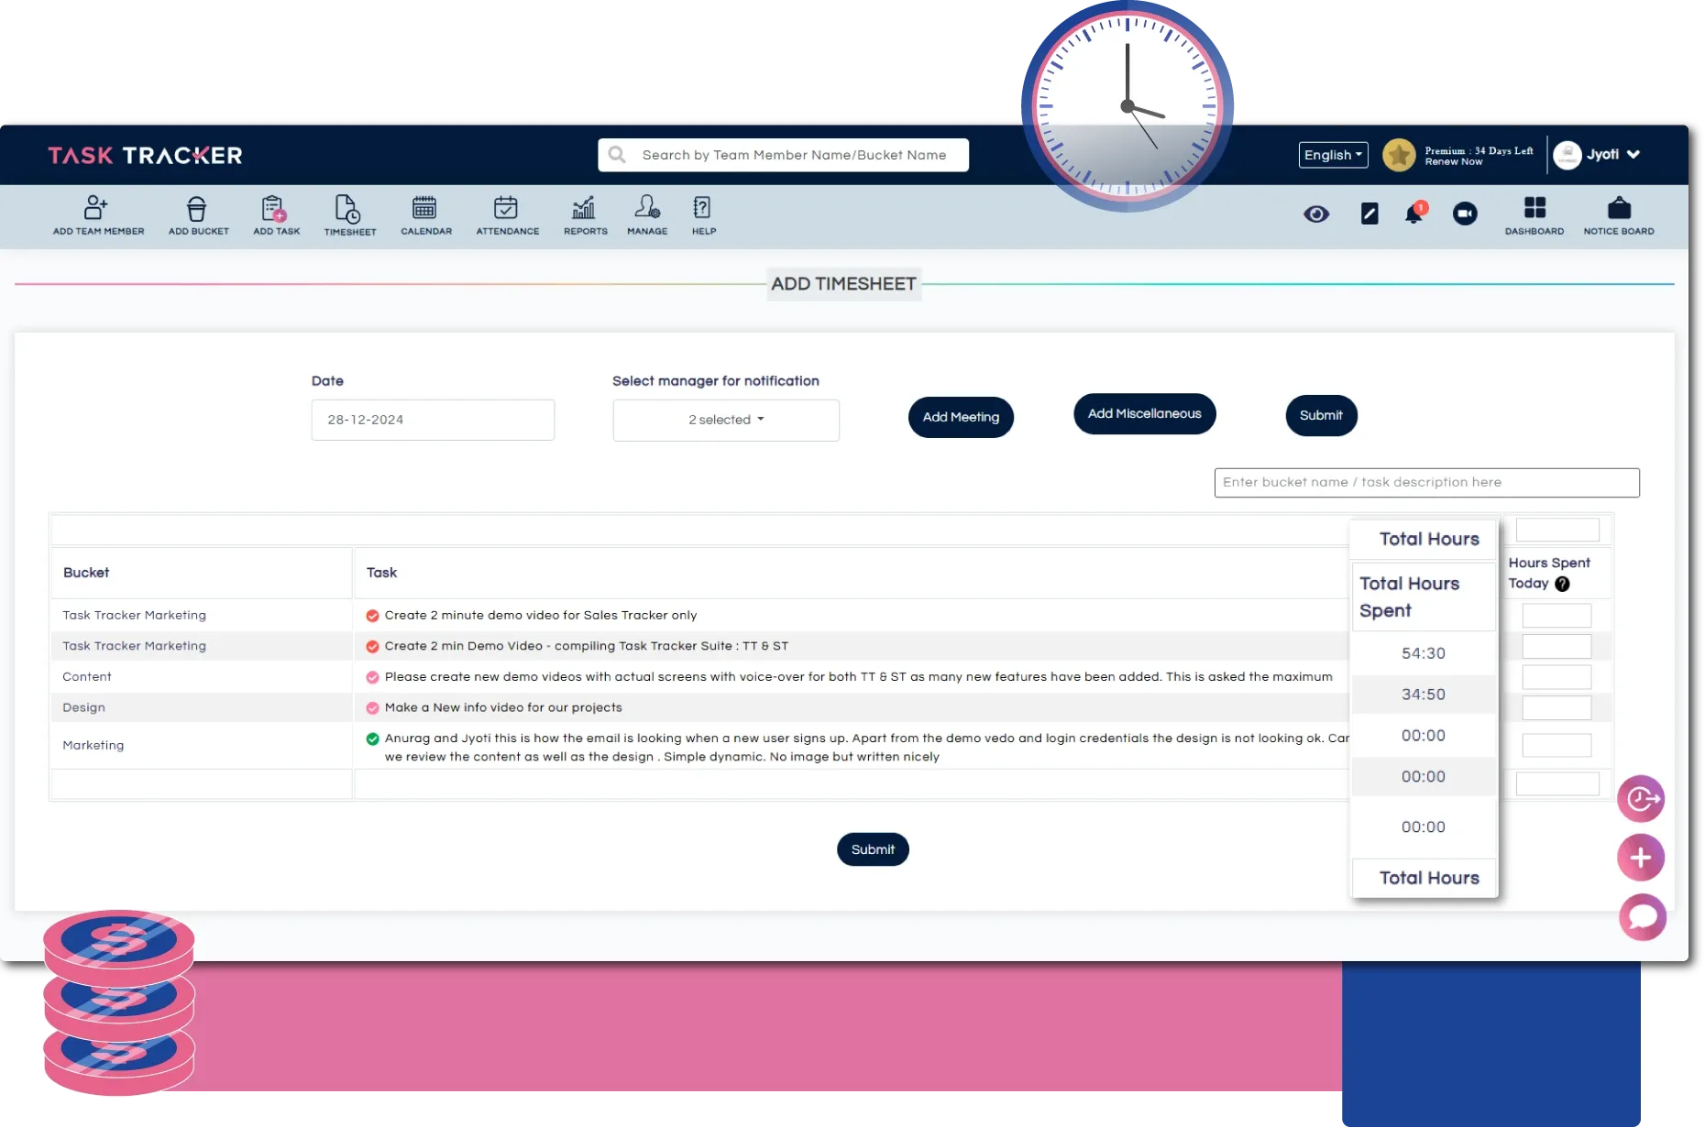Viewport: 1705px width, 1127px height.
Task: Click the search magnifier icon
Action: pyautogui.click(x=617, y=155)
